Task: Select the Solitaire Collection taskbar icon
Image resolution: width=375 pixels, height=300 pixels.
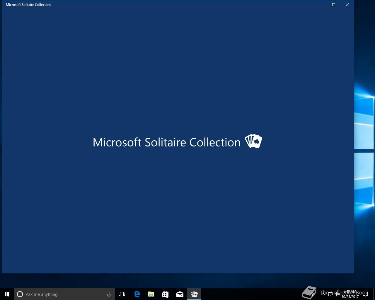Action: tap(194, 294)
